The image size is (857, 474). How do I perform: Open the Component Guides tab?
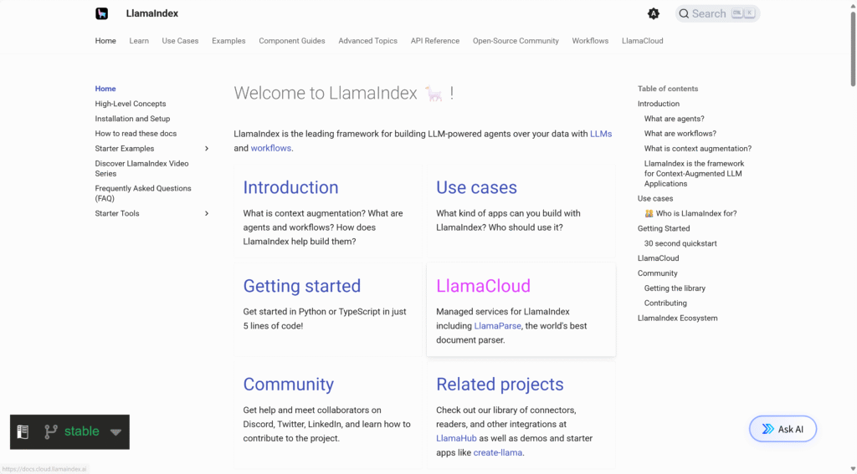coord(292,41)
